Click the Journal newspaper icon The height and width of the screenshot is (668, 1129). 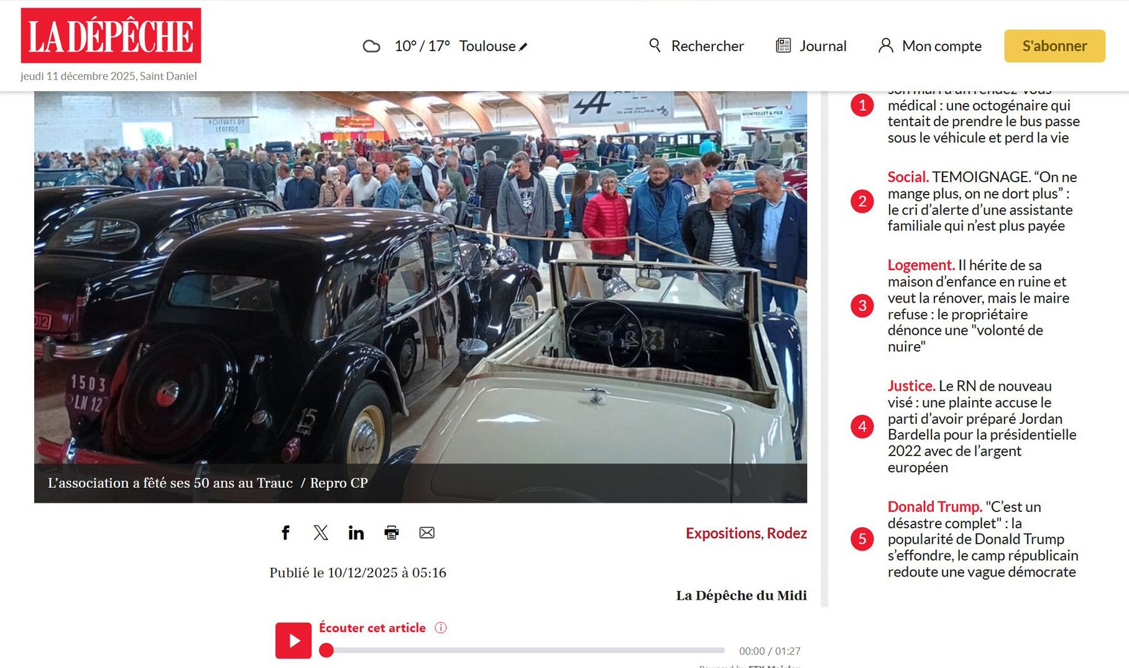[x=783, y=45]
